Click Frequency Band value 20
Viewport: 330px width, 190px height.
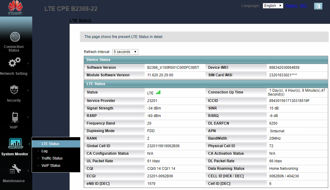[x=149, y=123]
